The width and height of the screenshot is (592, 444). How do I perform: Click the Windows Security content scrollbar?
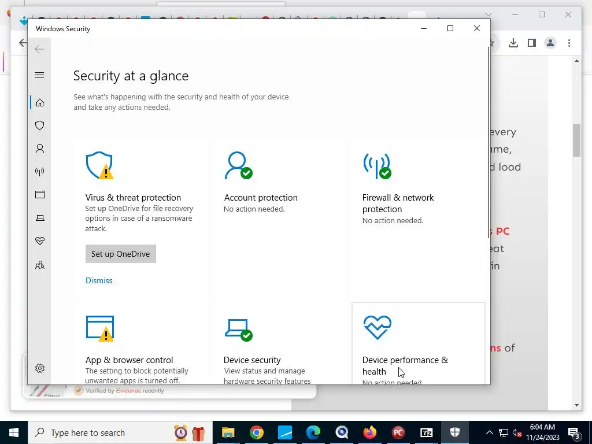pos(488,143)
